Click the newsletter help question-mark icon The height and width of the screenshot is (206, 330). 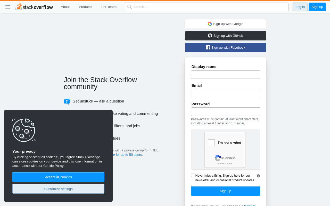click(x=258, y=176)
